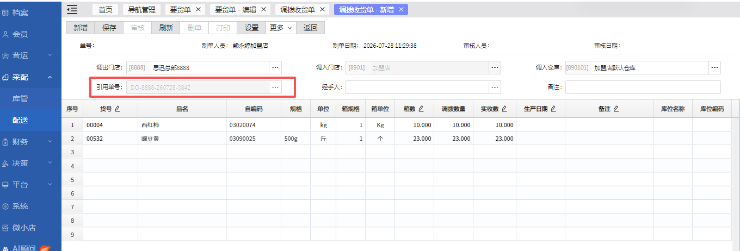740x251 pixels.
Task: Select the 00004 item code cell
Action: [x=110, y=125]
